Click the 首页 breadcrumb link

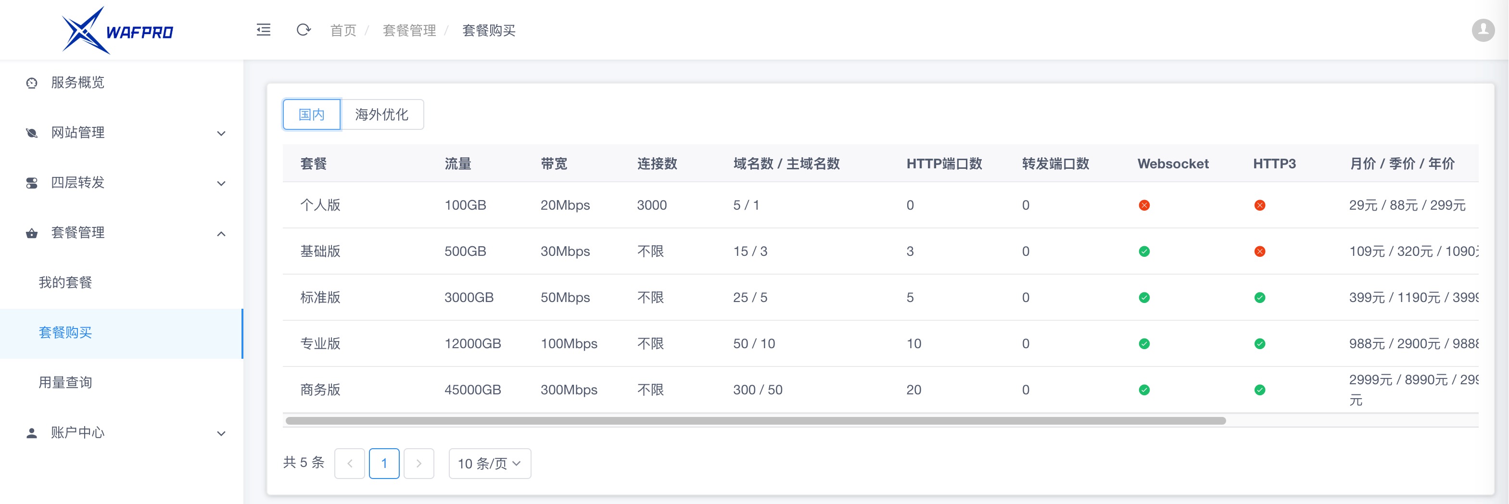(x=343, y=30)
